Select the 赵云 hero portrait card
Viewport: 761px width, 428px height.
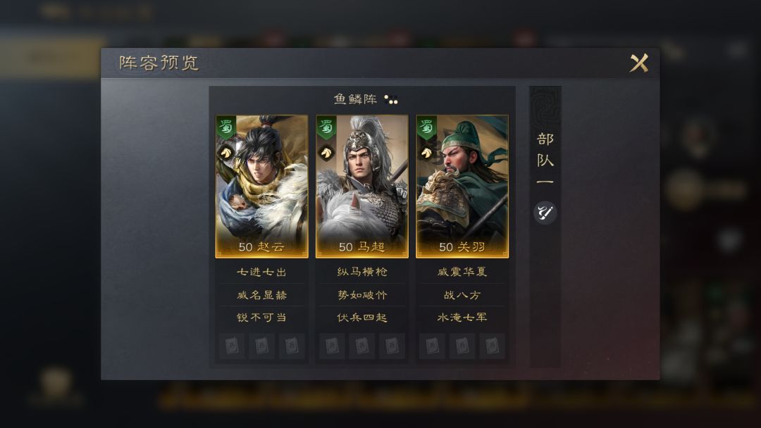[261, 186]
